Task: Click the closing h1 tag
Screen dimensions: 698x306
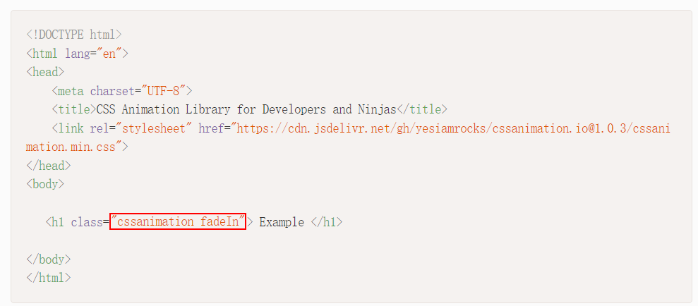Action: pyautogui.click(x=327, y=221)
